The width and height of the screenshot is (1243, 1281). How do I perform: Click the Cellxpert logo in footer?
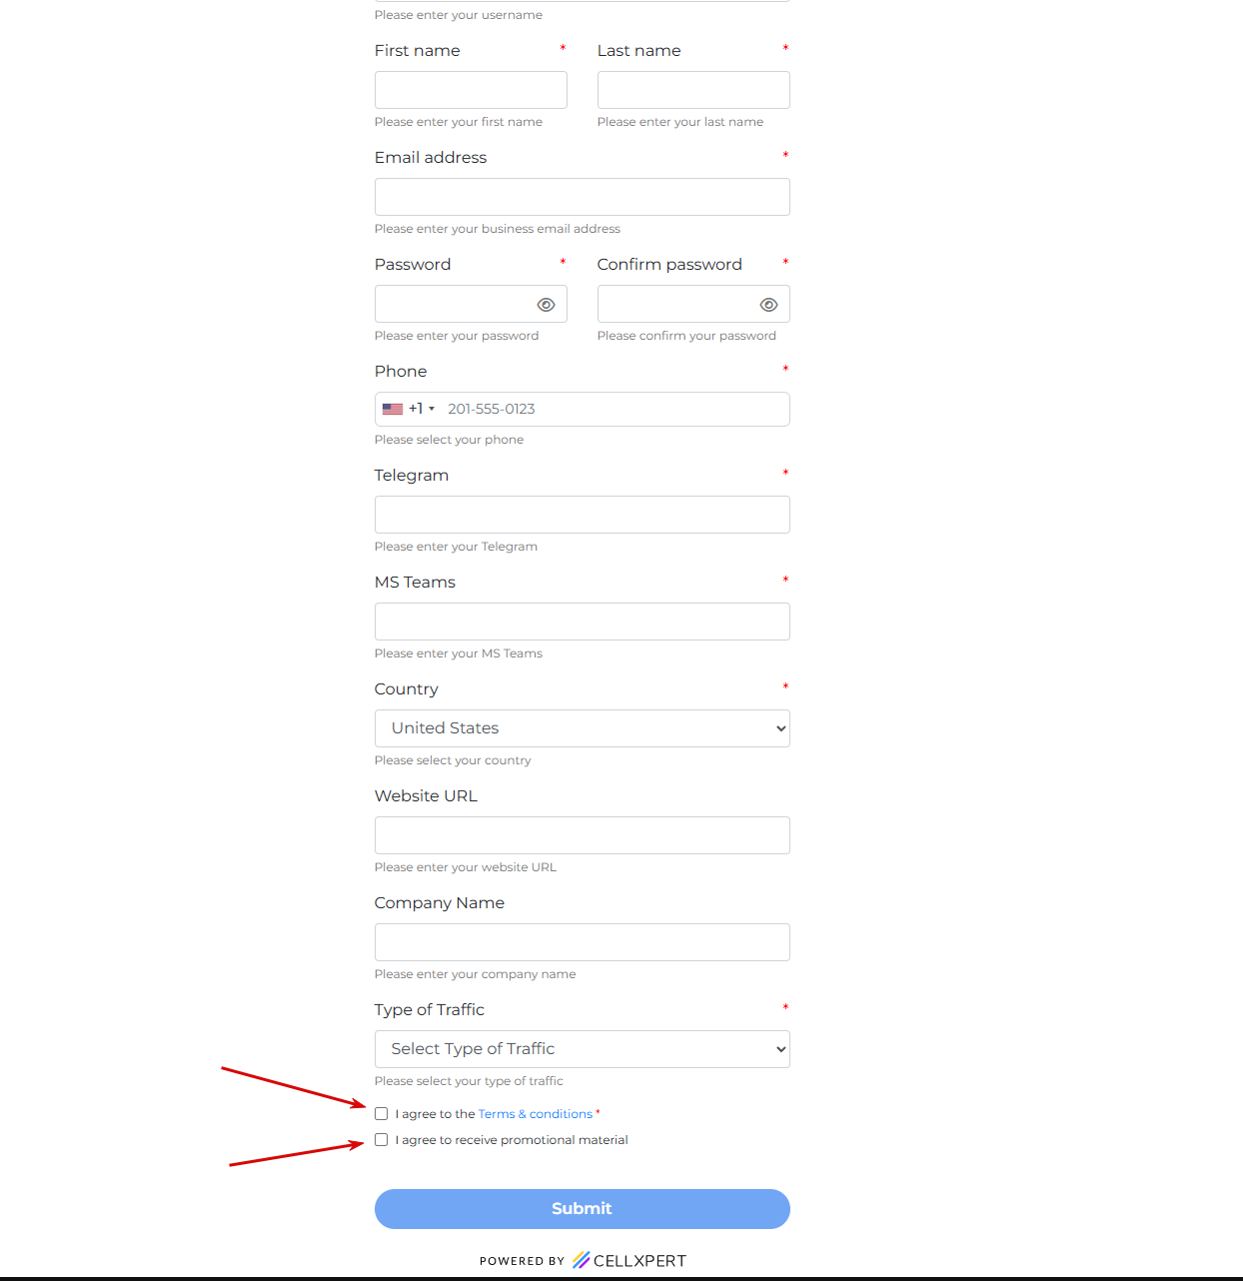[x=629, y=1260]
